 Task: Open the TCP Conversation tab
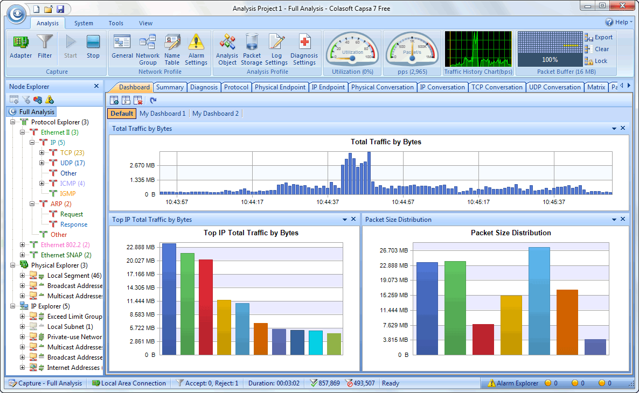[x=497, y=87]
